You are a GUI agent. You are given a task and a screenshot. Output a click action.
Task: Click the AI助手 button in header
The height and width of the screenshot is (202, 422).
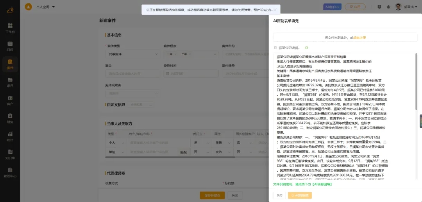[332, 7]
